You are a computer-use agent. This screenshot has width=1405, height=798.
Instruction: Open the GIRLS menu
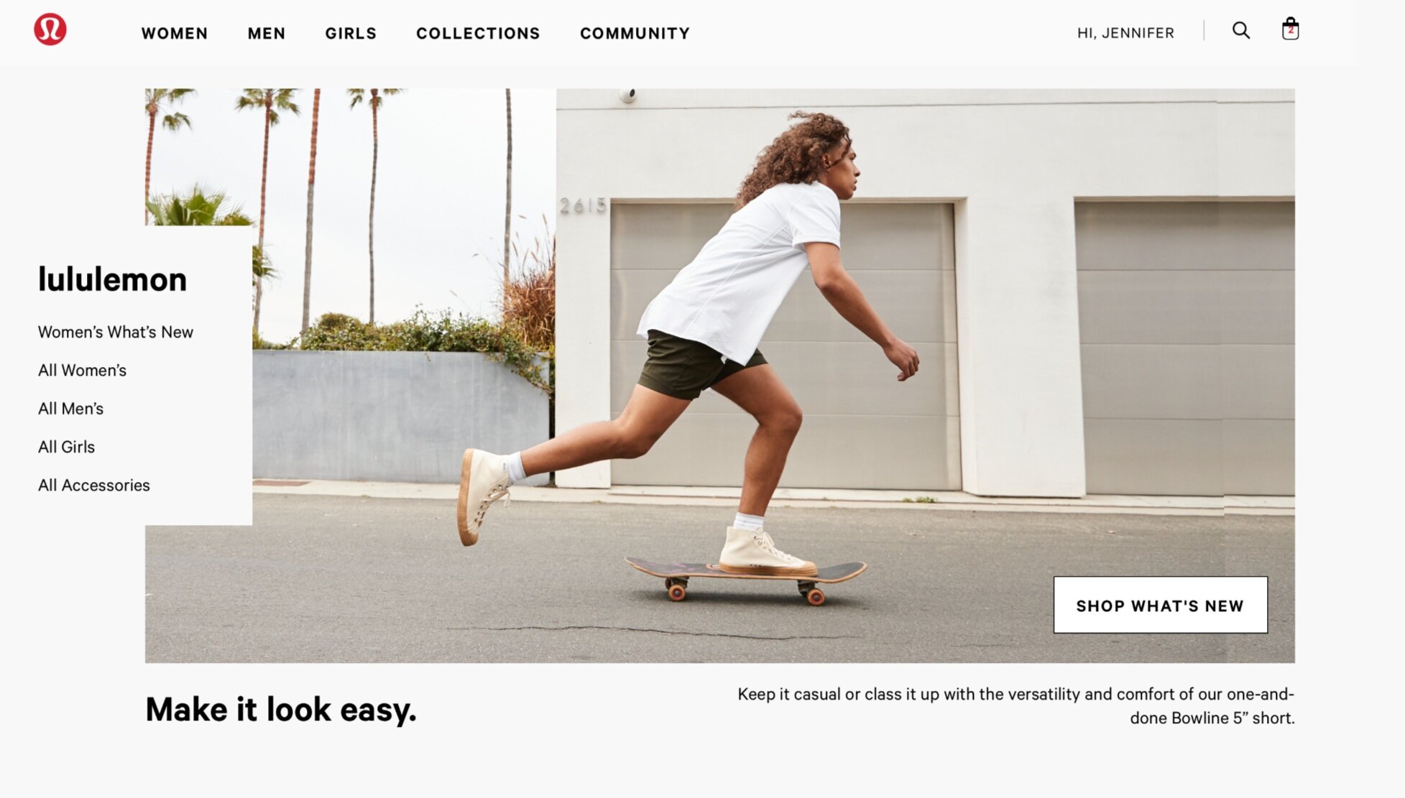click(x=351, y=33)
